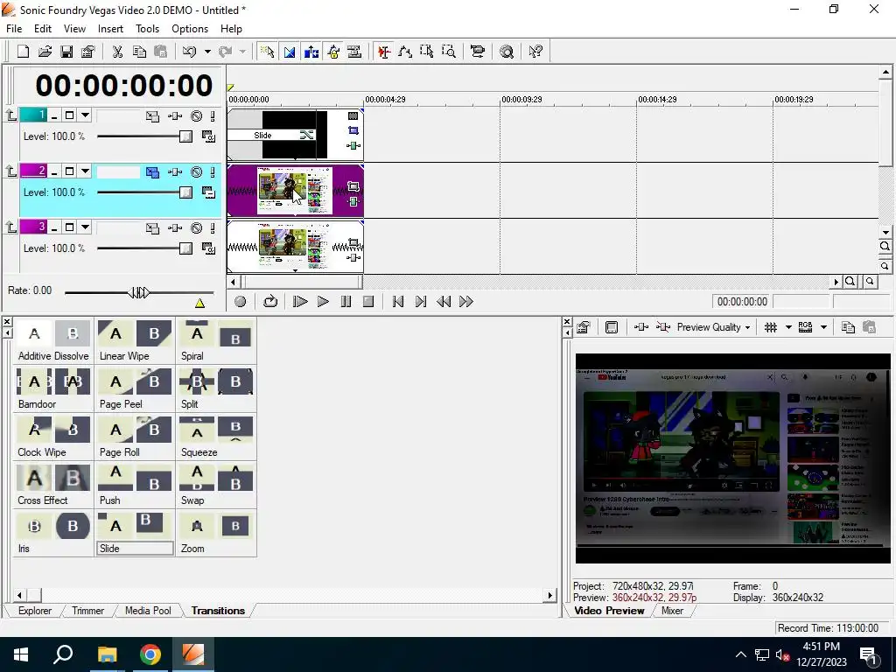Open project properties icon in main toolbar

click(x=88, y=52)
